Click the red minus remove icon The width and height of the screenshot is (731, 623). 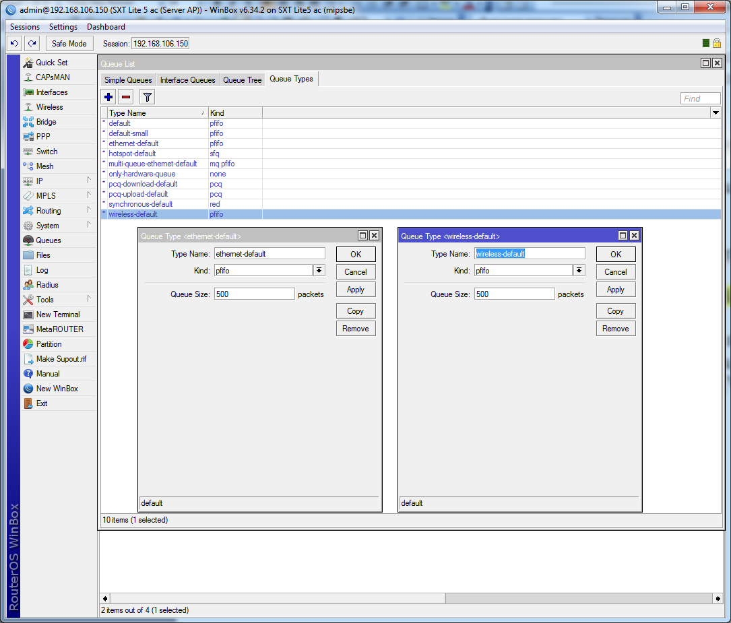(125, 97)
